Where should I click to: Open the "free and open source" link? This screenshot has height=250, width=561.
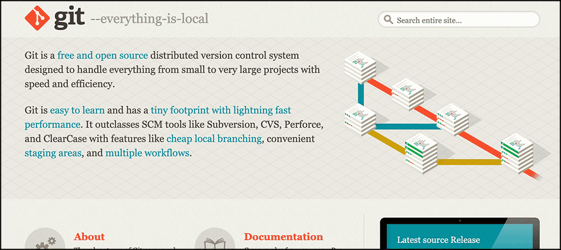coord(102,55)
